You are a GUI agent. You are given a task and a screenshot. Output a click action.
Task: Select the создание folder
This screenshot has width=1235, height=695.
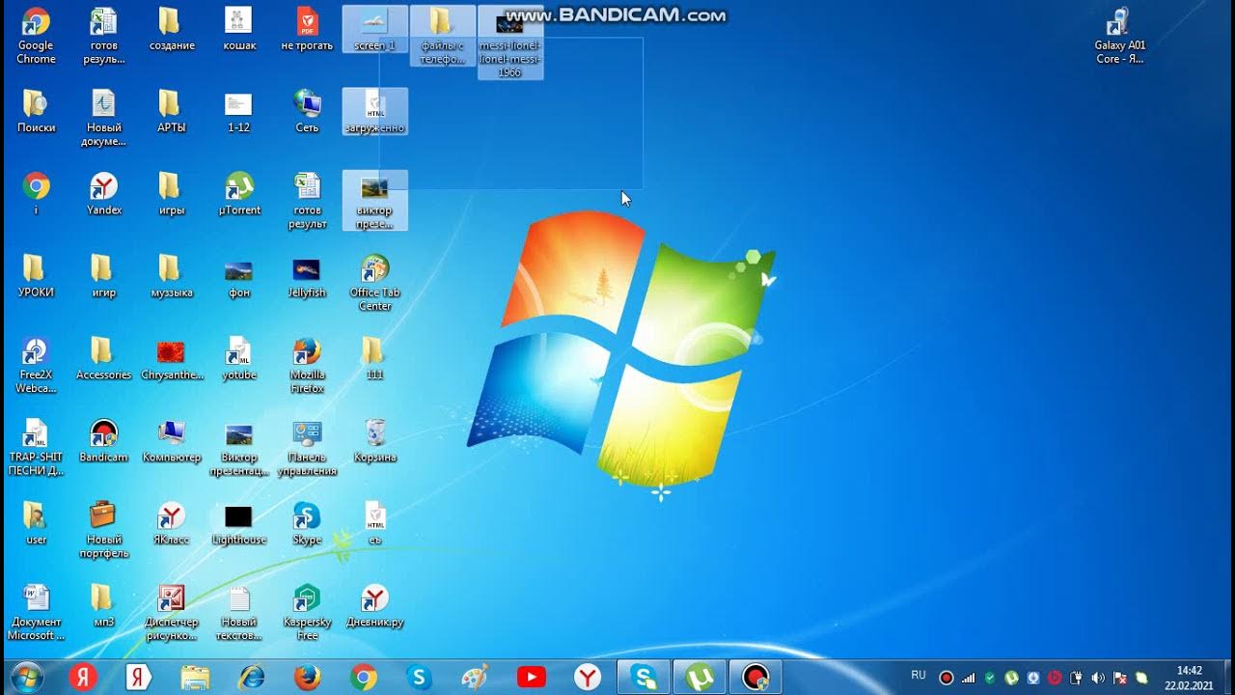click(172, 29)
